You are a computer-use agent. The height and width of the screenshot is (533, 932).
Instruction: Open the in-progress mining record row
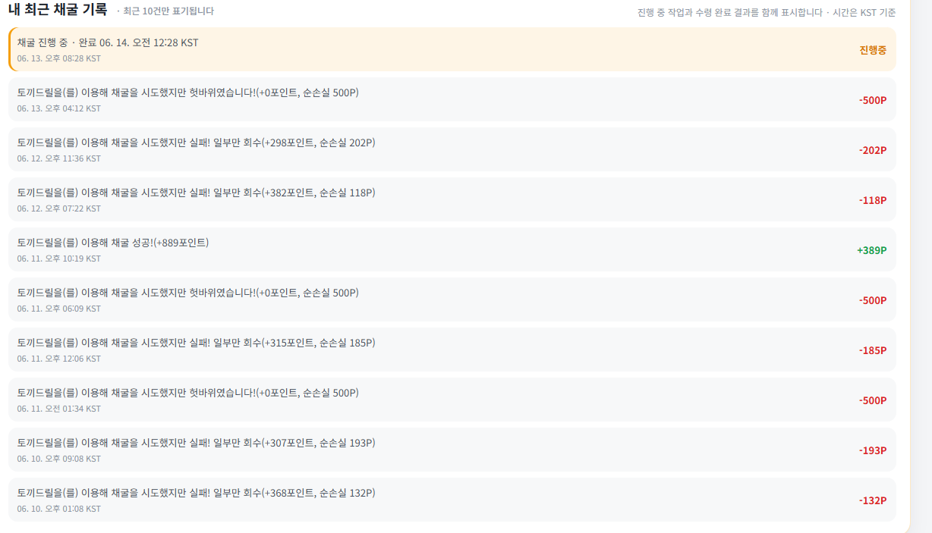pyautogui.click(x=452, y=49)
